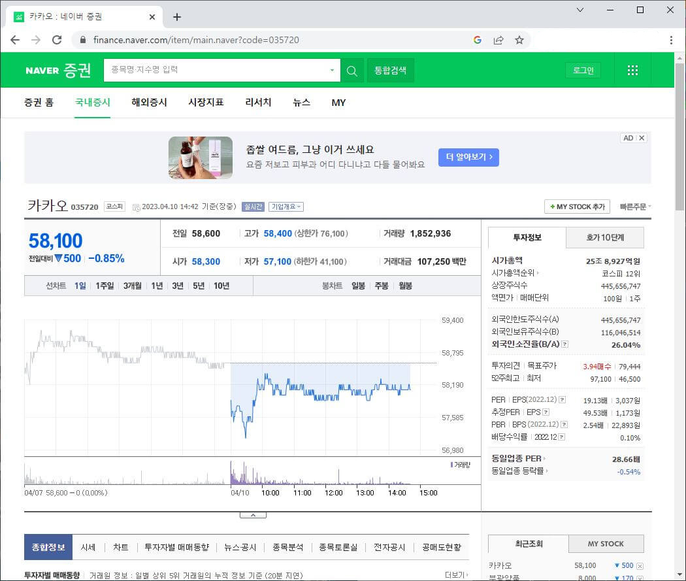Toggle the 실시간 realtime badge
The image size is (686, 581).
[253, 206]
